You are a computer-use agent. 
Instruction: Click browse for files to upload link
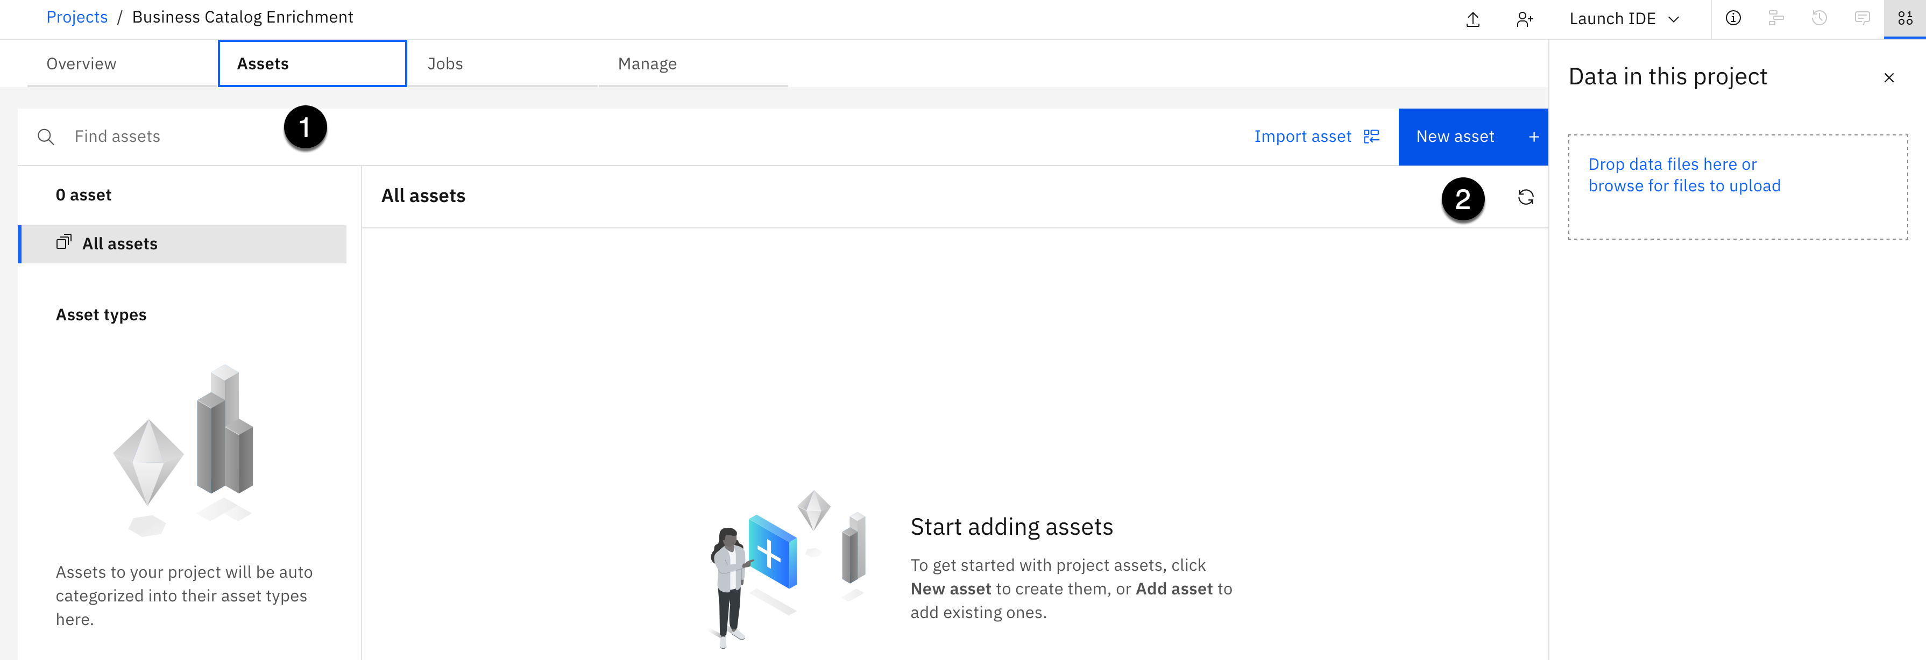pyautogui.click(x=1684, y=186)
